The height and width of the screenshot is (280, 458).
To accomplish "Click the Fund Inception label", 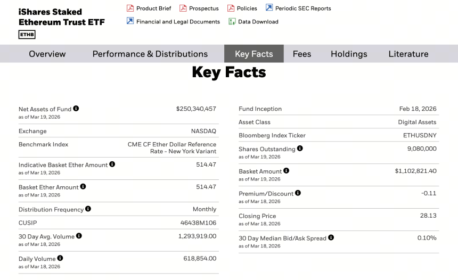I will [x=260, y=109].
